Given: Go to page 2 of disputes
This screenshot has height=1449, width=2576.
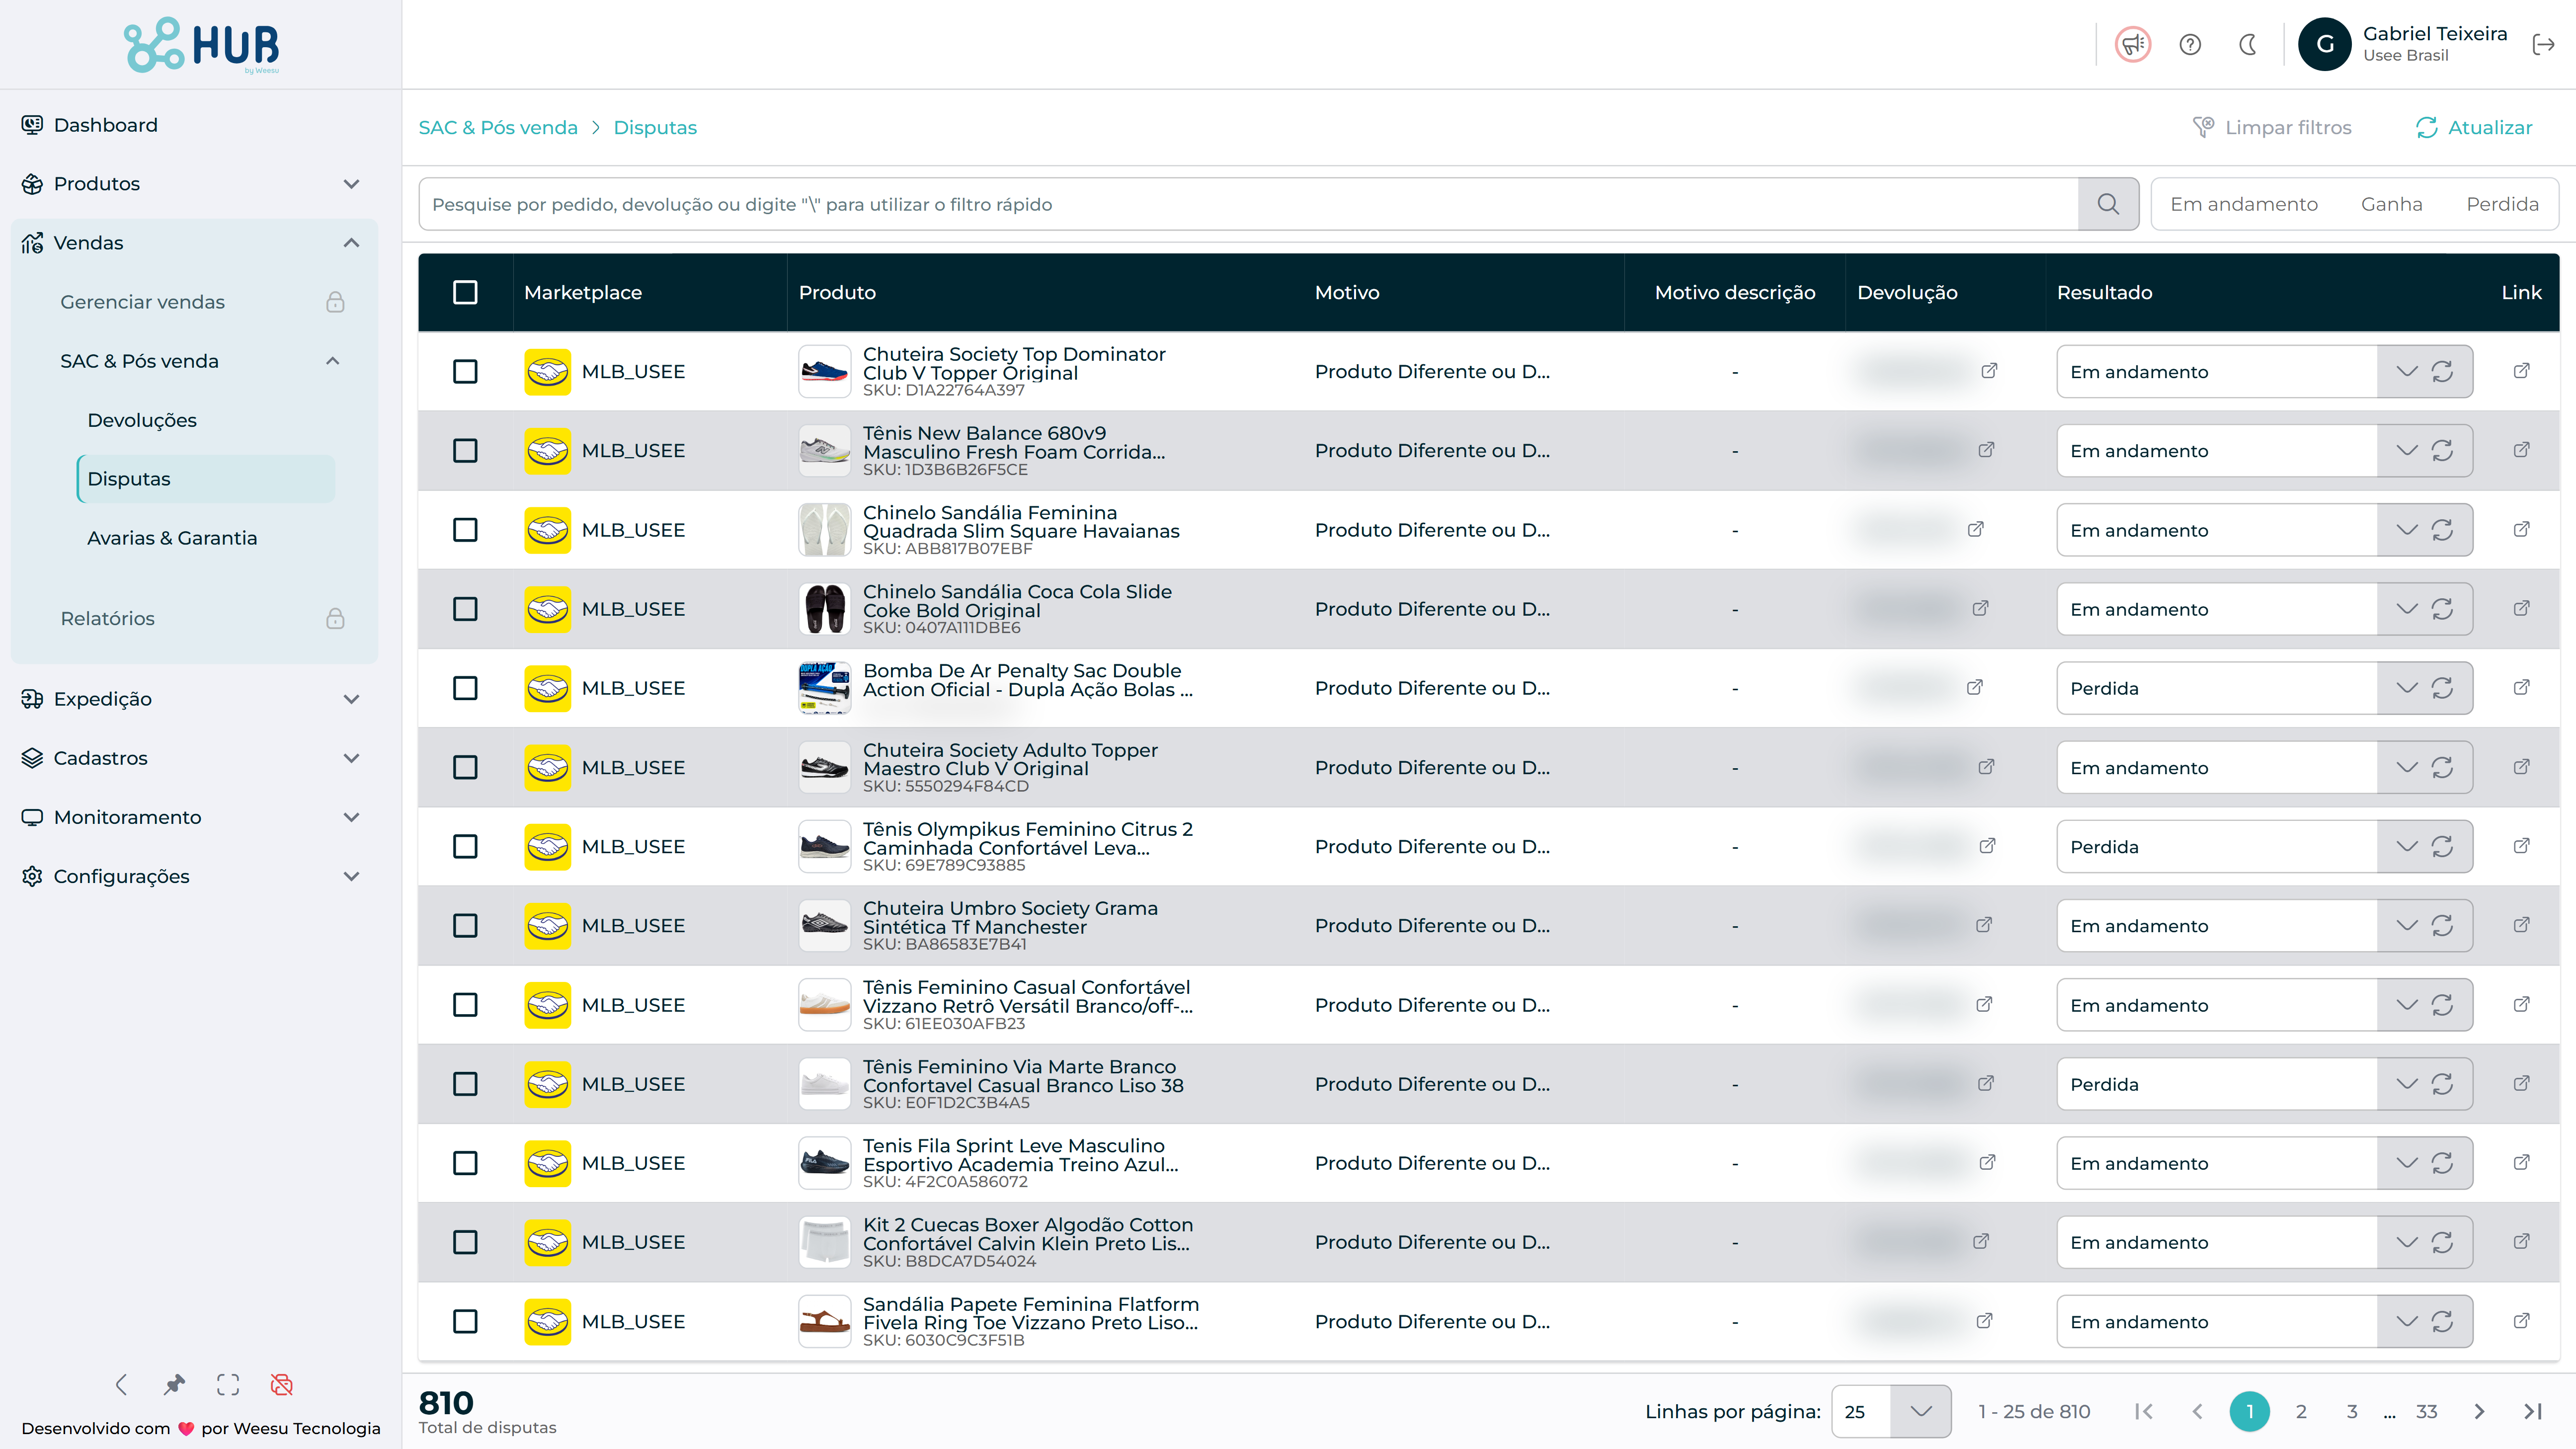Looking at the screenshot, I should click(x=2301, y=1411).
